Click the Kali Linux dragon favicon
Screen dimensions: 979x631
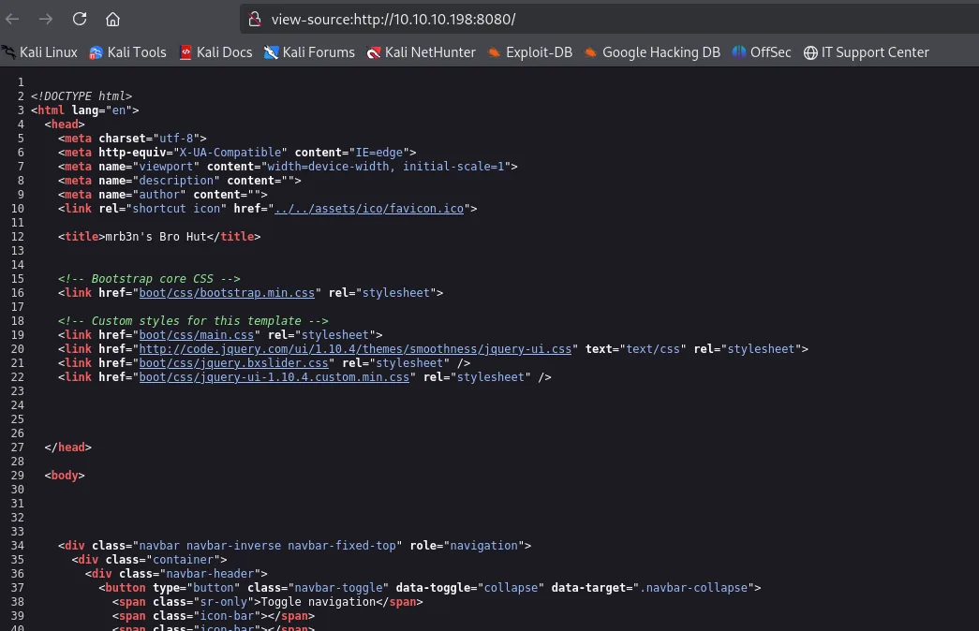(8, 52)
